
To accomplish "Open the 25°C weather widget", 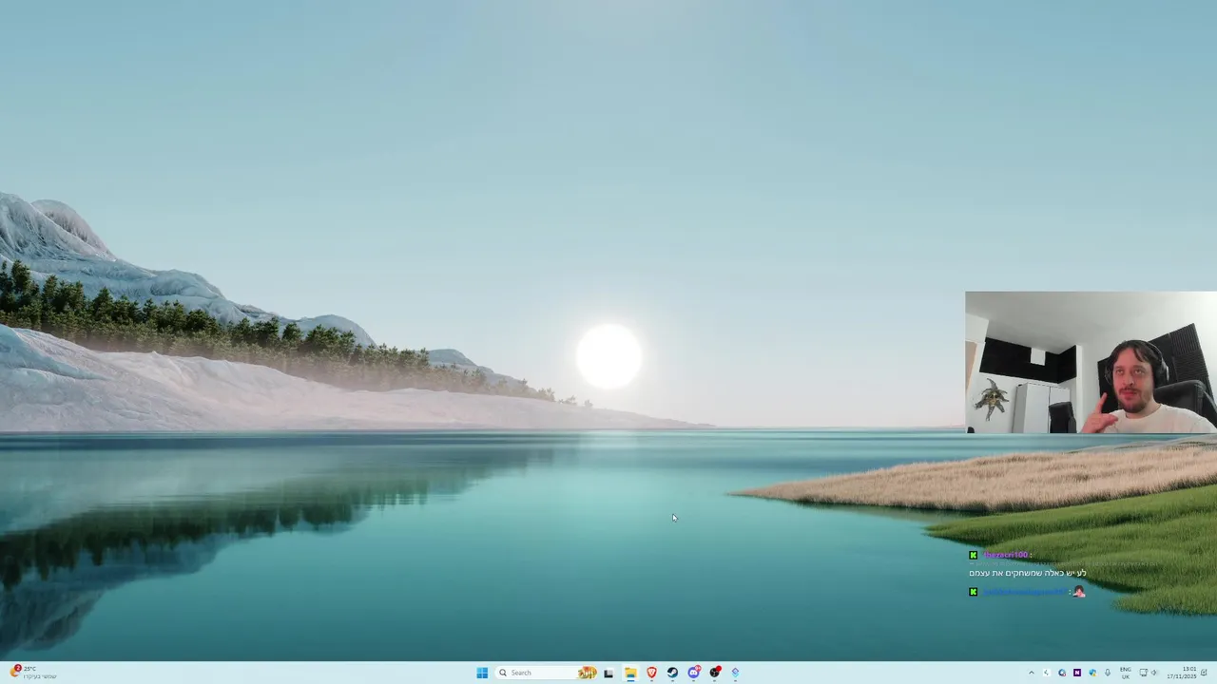I will (34, 673).
